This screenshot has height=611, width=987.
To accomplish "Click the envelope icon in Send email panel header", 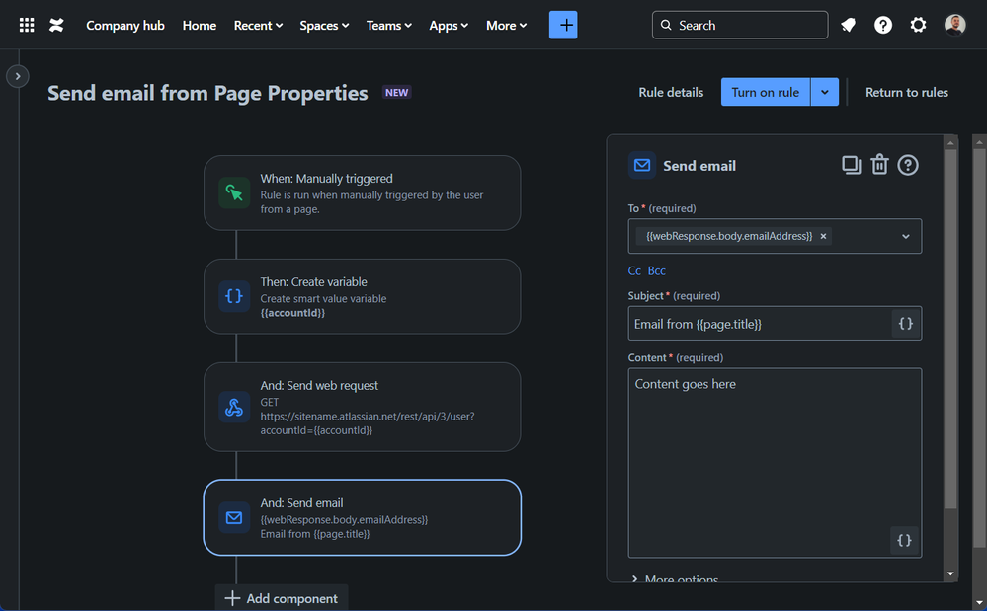I will coord(642,165).
